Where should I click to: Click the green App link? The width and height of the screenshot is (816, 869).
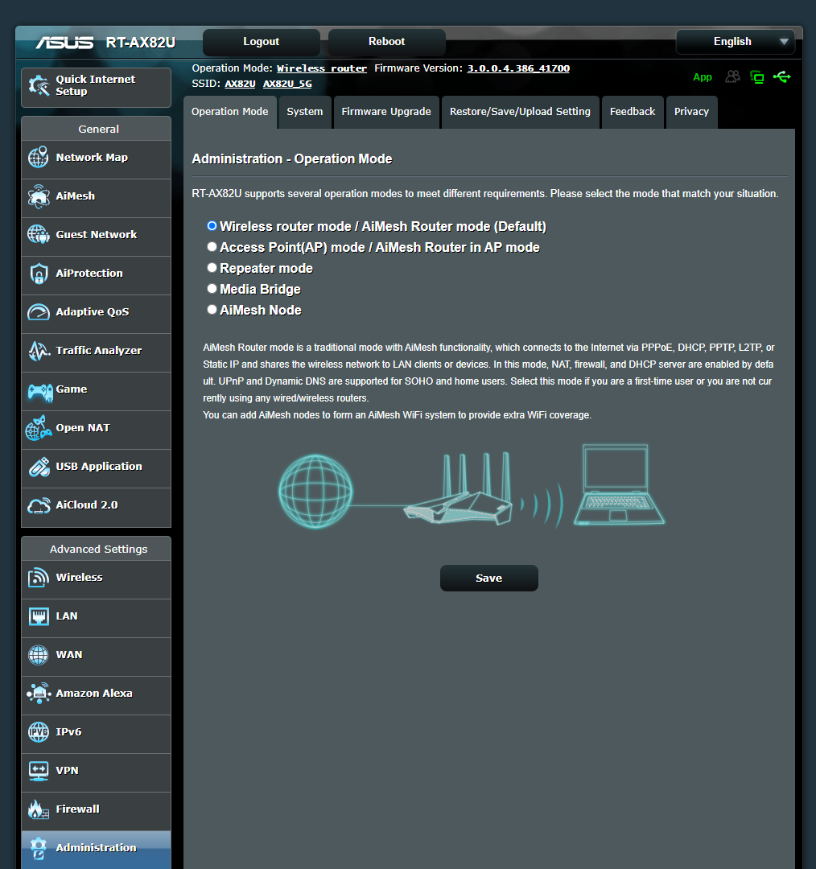coord(703,77)
